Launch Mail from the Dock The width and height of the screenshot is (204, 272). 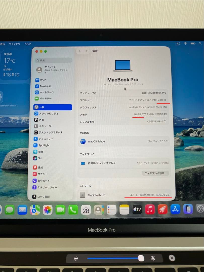click(x=22, y=210)
